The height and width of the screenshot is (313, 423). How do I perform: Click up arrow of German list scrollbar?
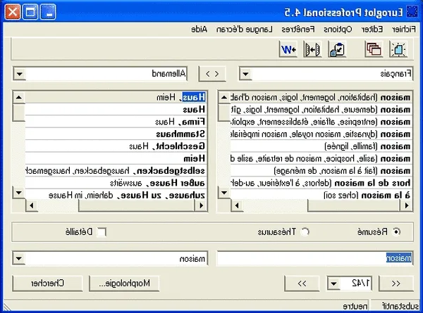(18, 97)
